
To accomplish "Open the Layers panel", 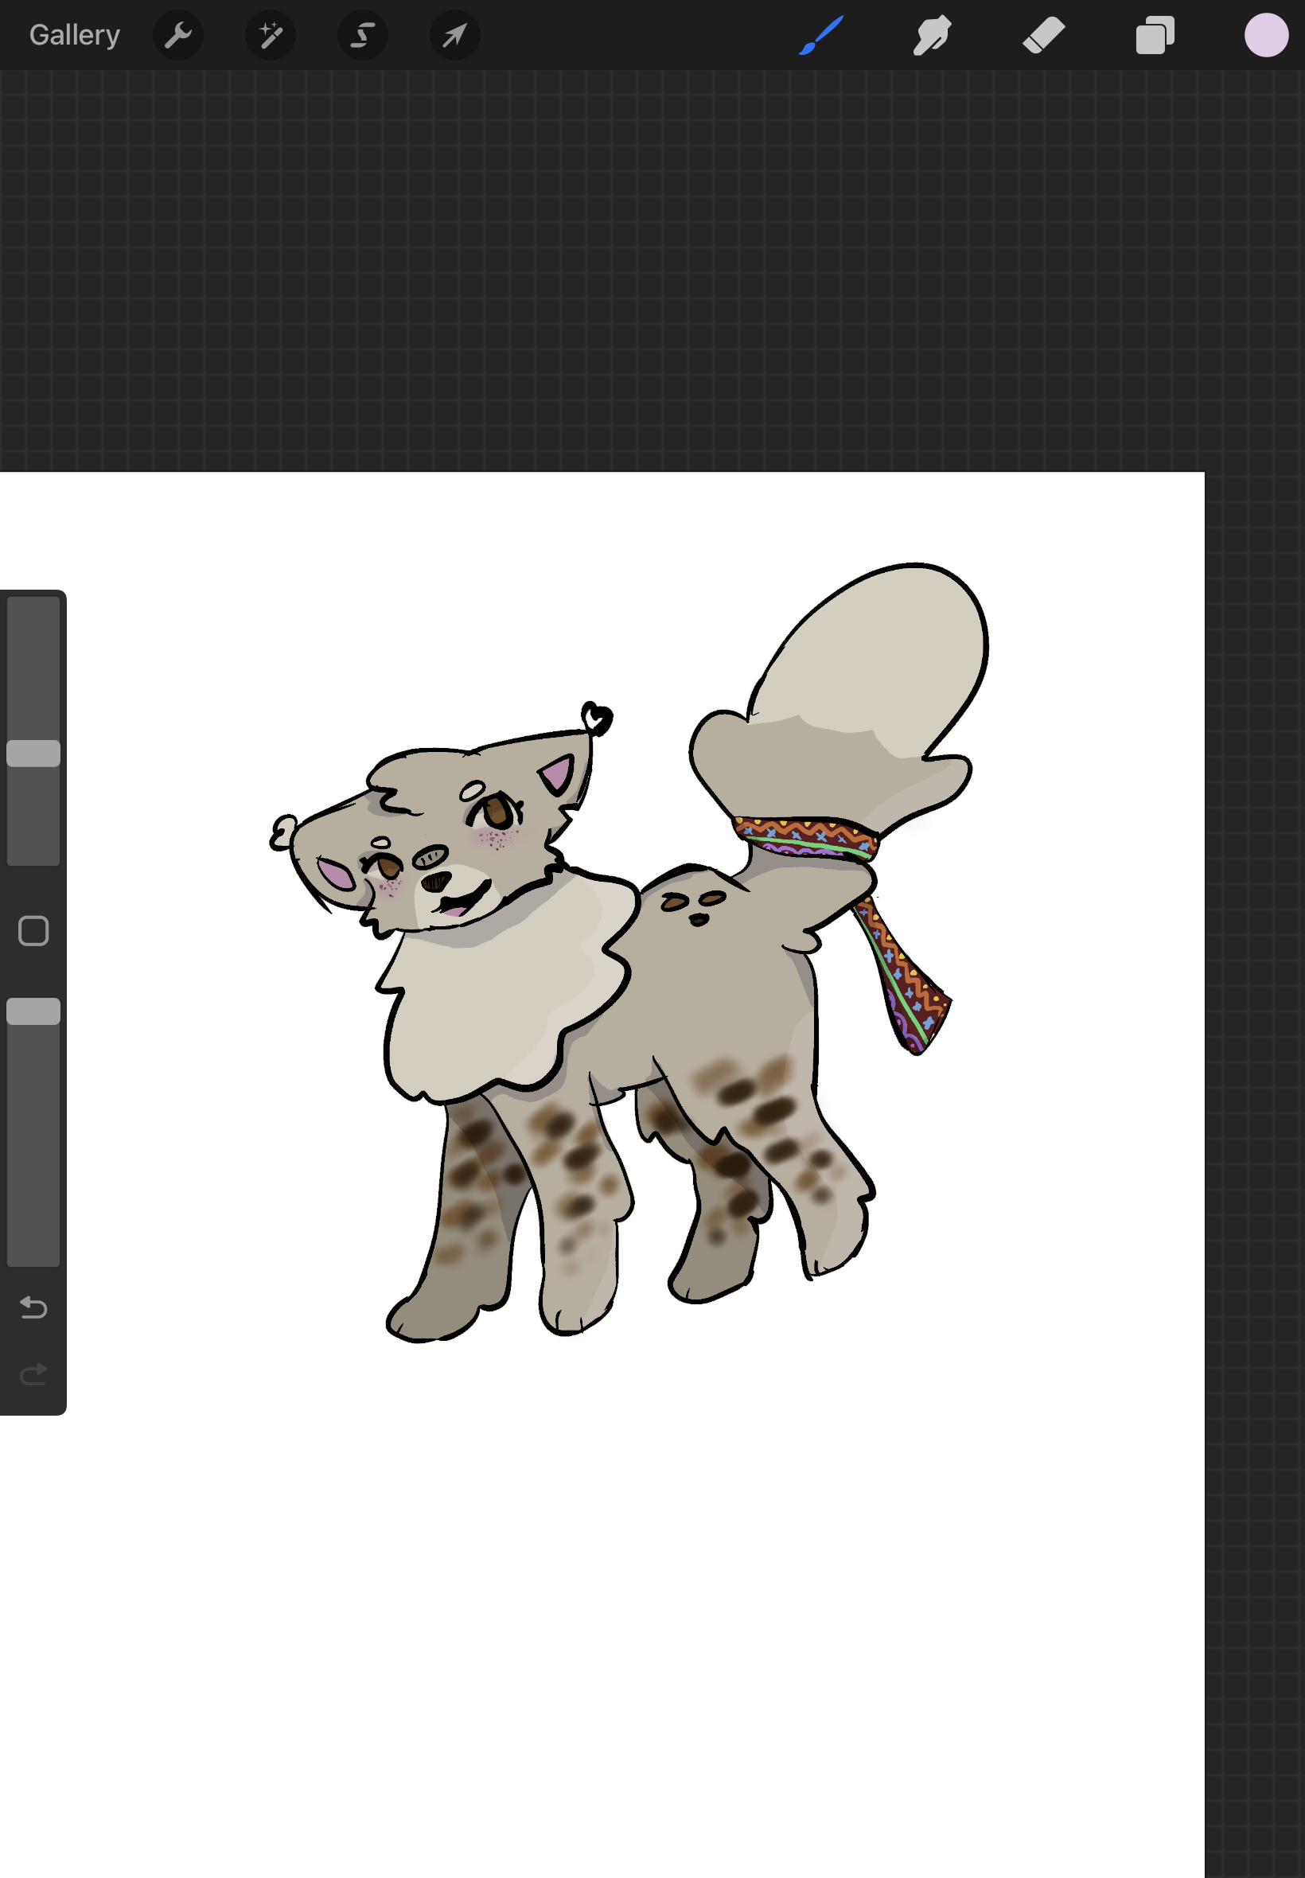I will pos(1155,35).
